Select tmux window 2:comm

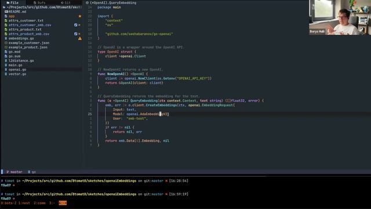click(40, 203)
